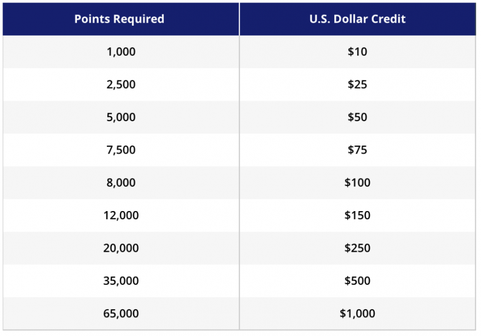Click the $25 credit cell
This screenshot has width=481, height=336.
[357, 84]
